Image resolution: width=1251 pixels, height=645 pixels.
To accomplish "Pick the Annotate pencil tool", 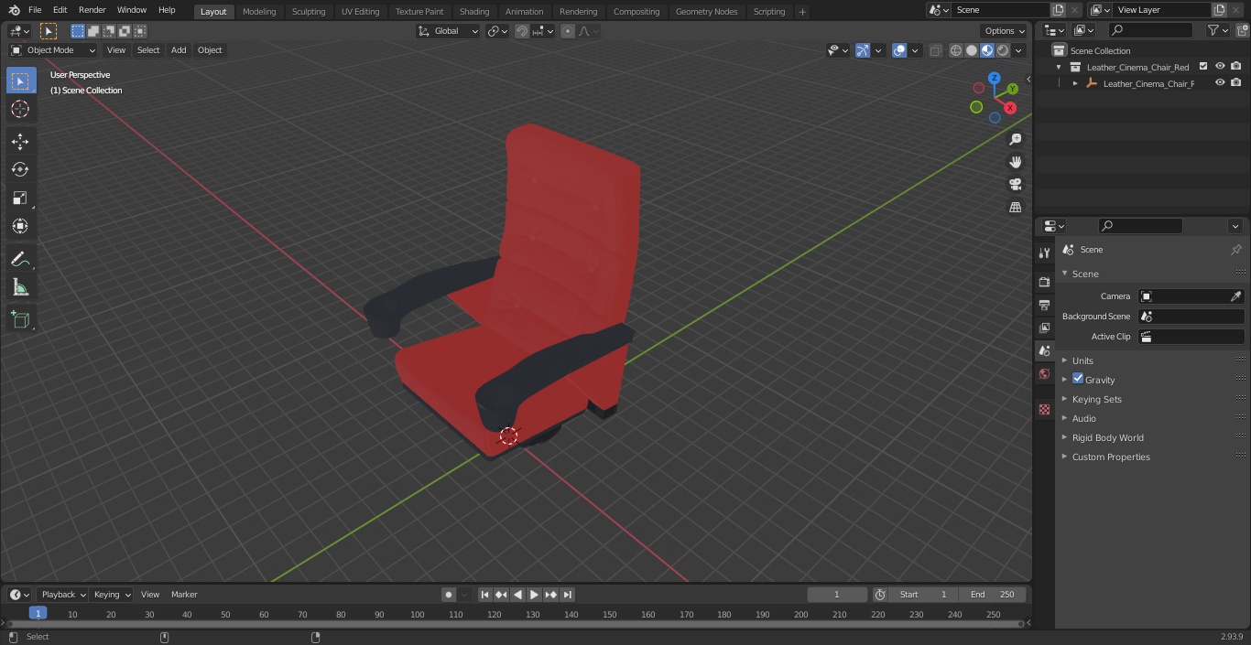I will point(20,259).
